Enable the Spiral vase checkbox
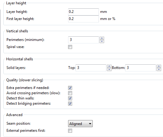 70,47
